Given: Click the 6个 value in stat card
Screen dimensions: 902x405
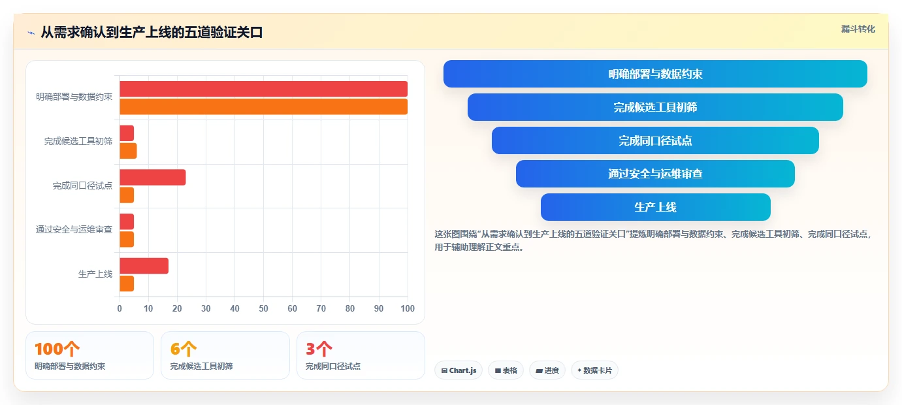Looking at the screenshot, I should pos(184,349).
